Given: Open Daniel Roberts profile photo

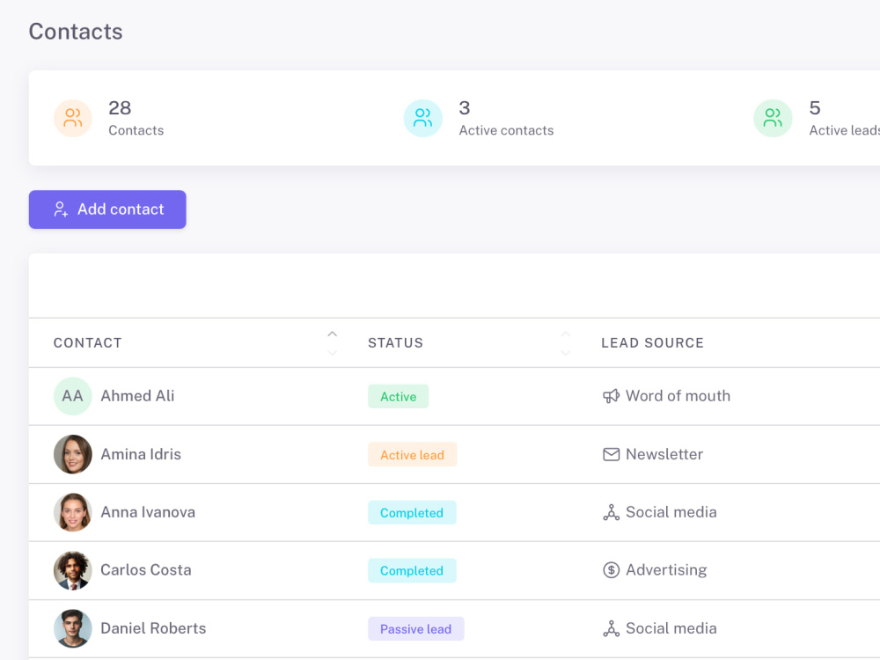Looking at the screenshot, I should (x=73, y=628).
